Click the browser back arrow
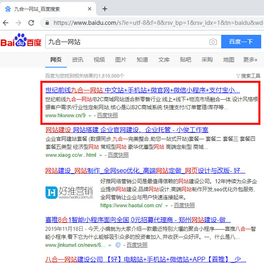This screenshot has height=264, width=264. pyautogui.click(x=6, y=23)
